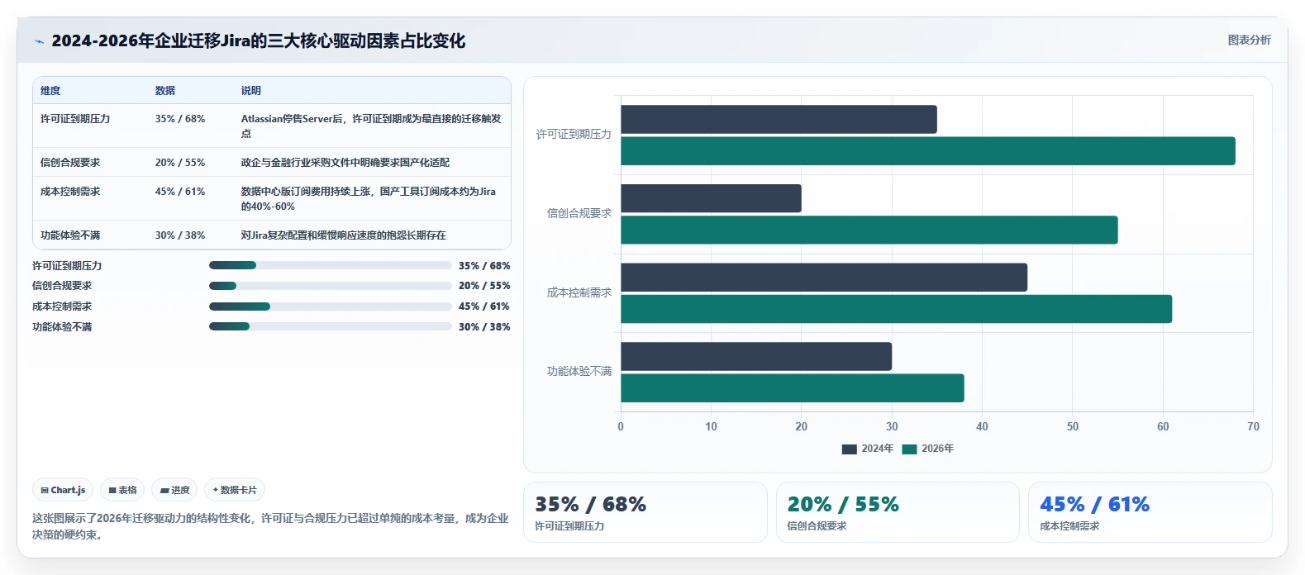The height and width of the screenshot is (575, 1305).
Task: Click the 政企与金融行业采购 description text
Action: [345, 163]
